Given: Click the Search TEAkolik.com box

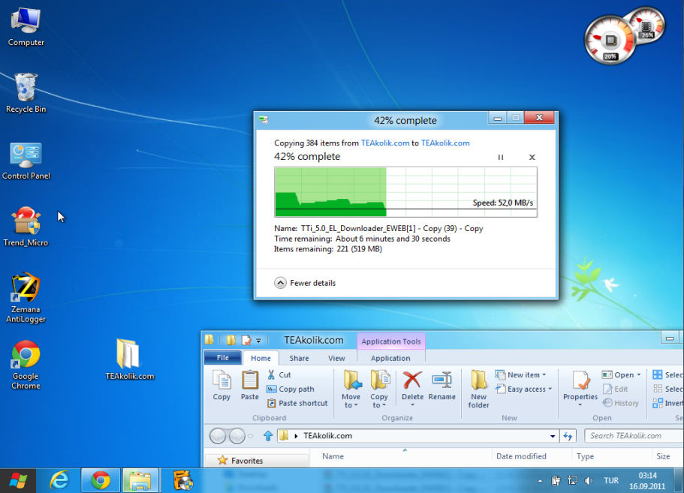Looking at the screenshot, I should pos(634,436).
